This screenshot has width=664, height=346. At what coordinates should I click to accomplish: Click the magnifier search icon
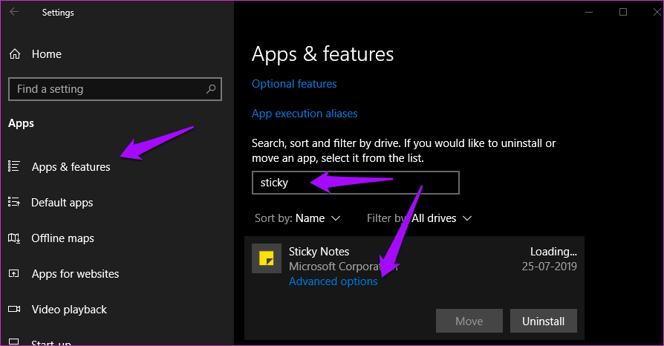(x=211, y=89)
